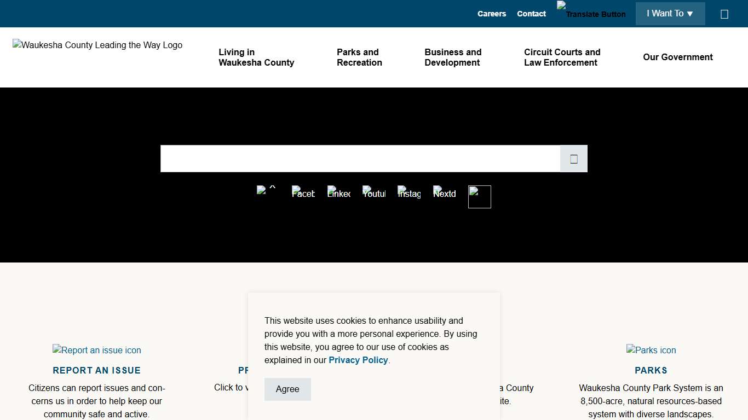Image resolution: width=748 pixels, height=420 pixels.
Task: Click the Parks icon image
Action: pyautogui.click(x=651, y=350)
